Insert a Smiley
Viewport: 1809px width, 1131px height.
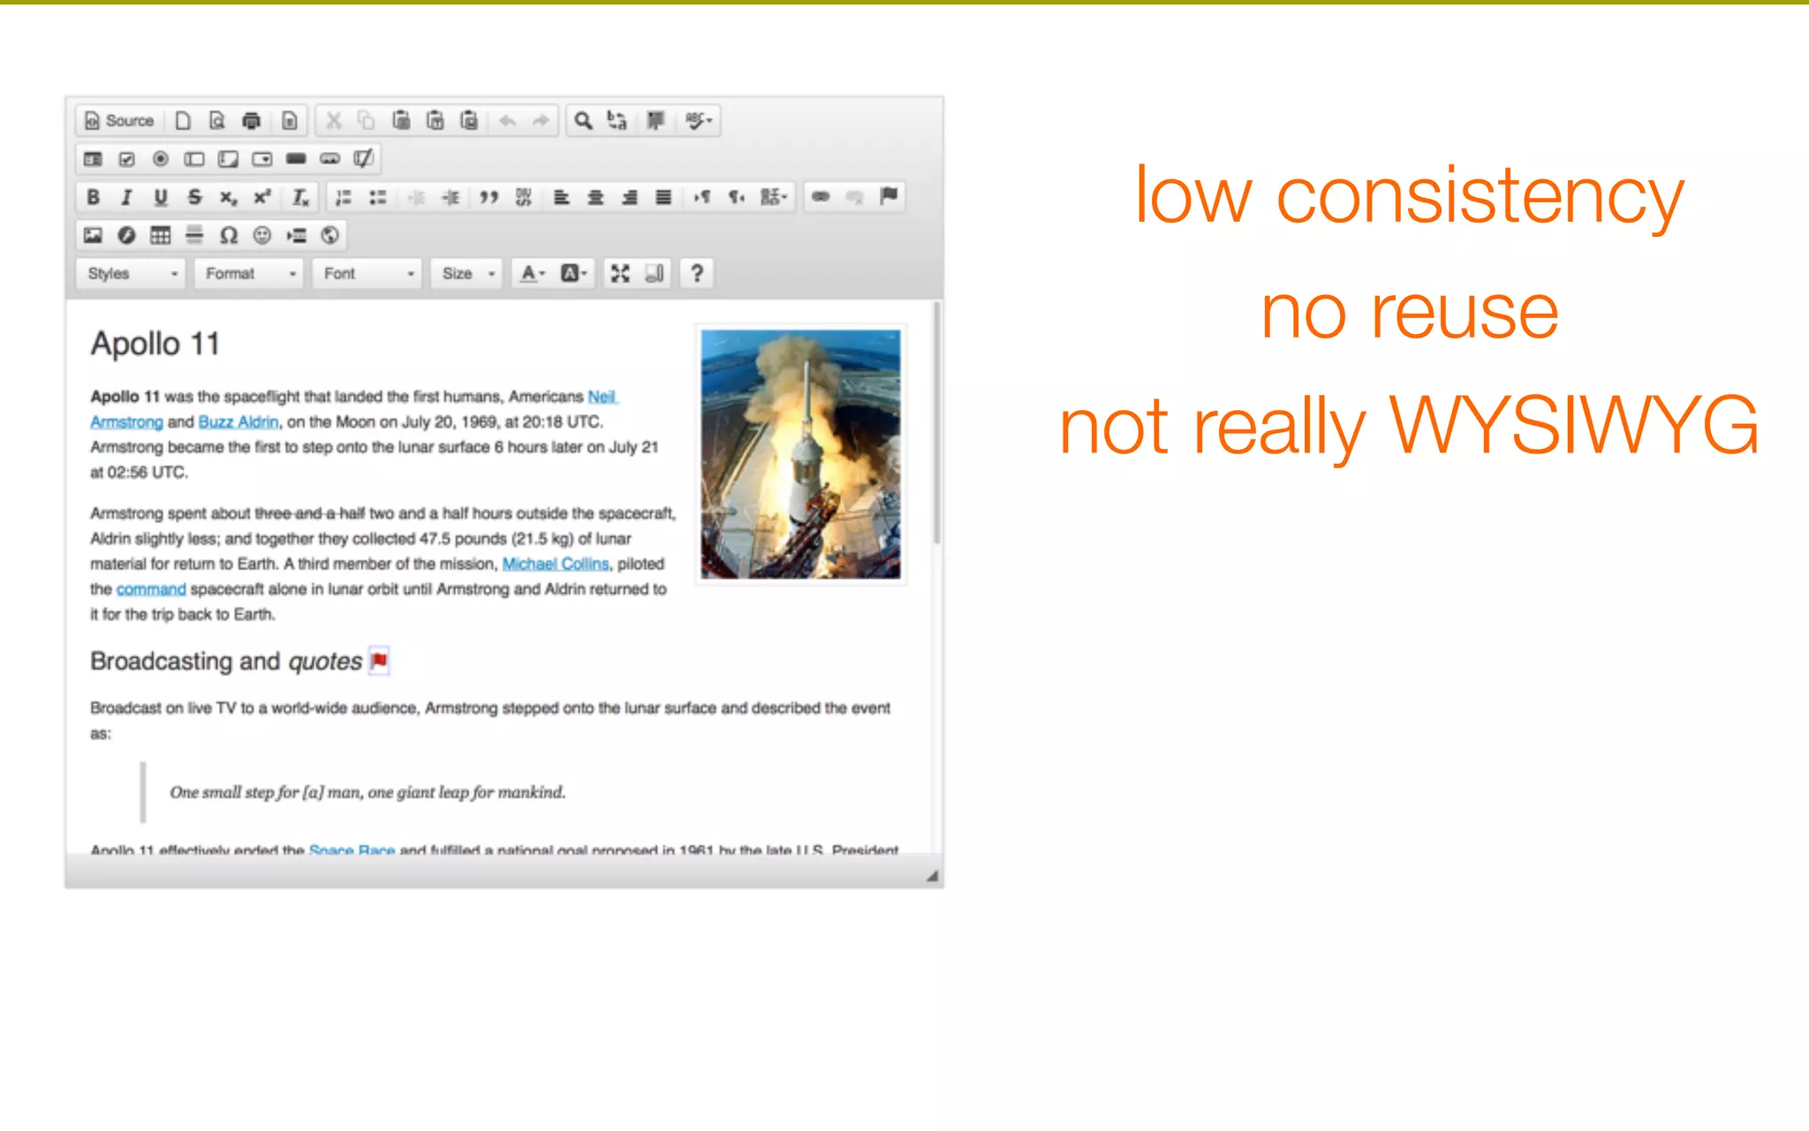coord(262,235)
